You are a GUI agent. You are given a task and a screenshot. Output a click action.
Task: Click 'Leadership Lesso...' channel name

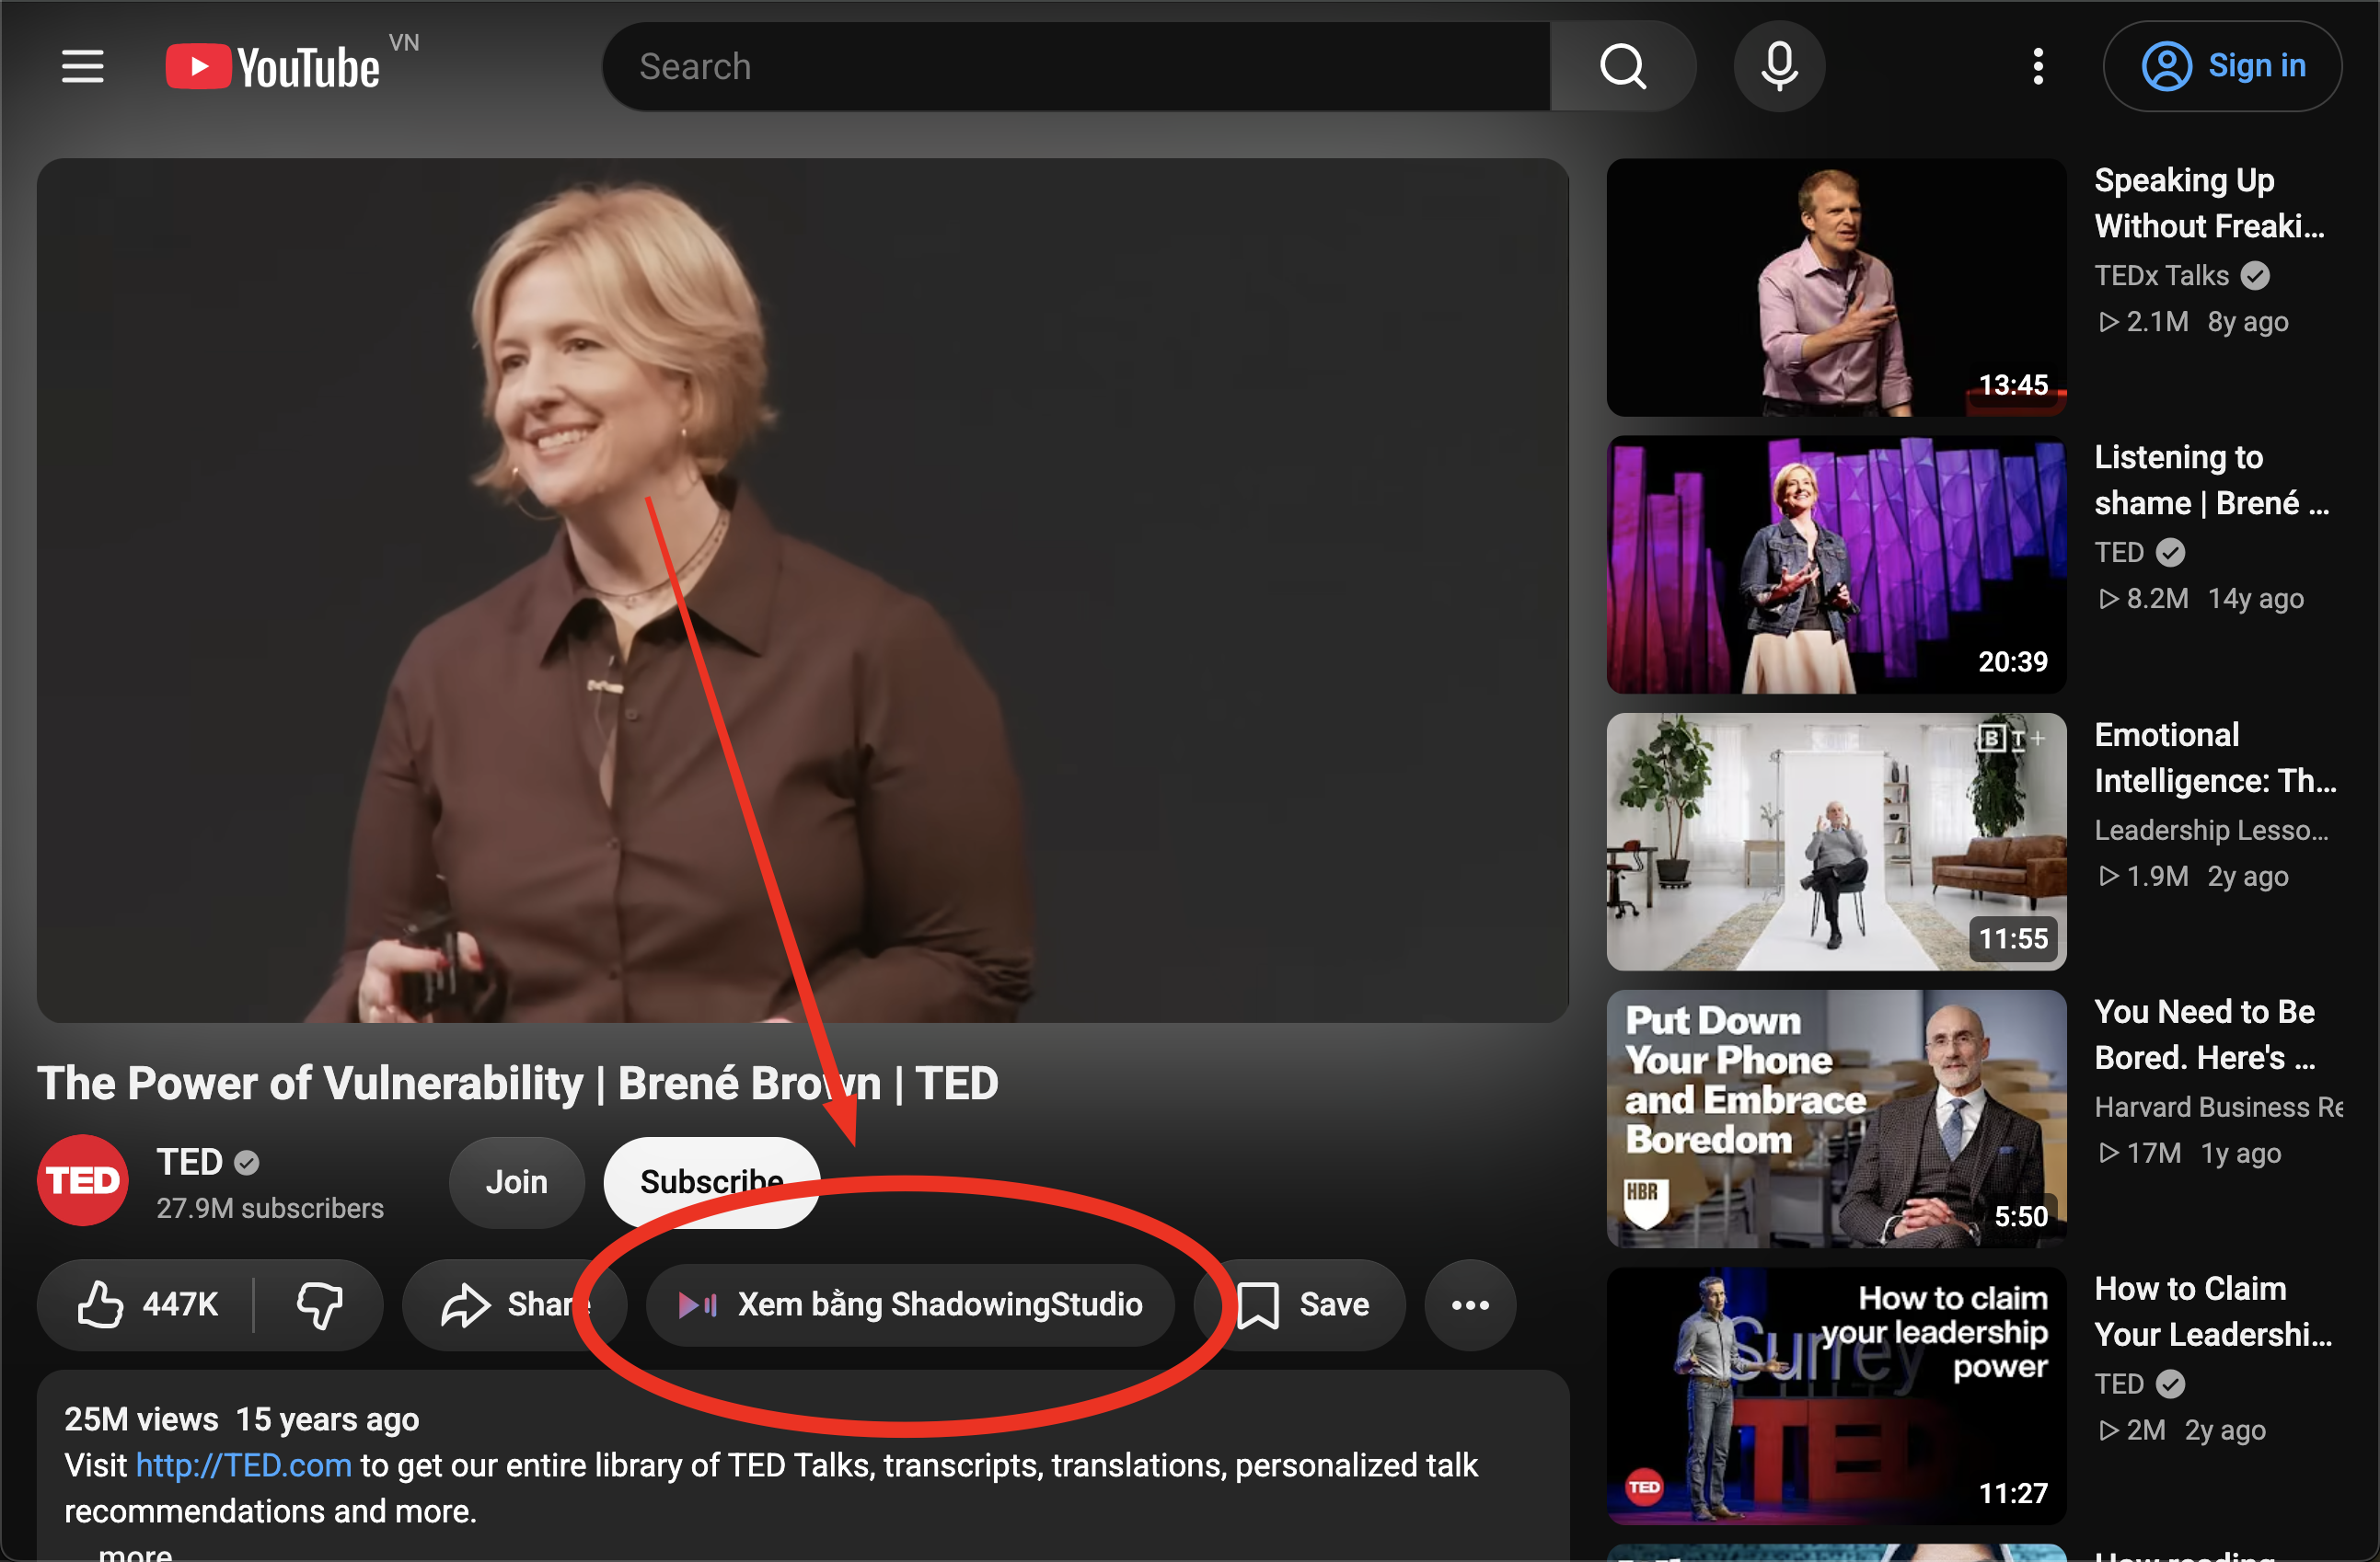(2211, 830)
